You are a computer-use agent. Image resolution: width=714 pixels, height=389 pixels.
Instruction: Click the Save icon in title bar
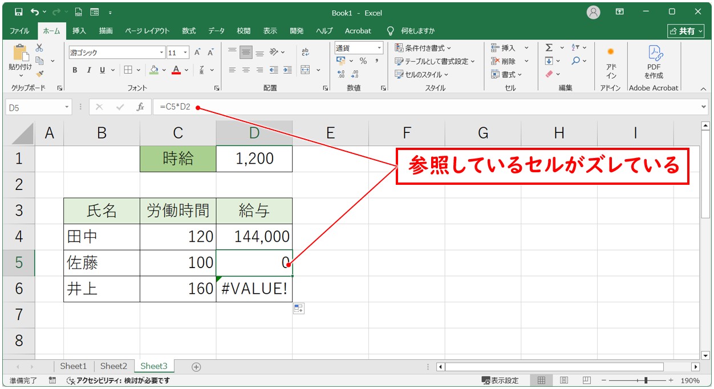point(18,12)
